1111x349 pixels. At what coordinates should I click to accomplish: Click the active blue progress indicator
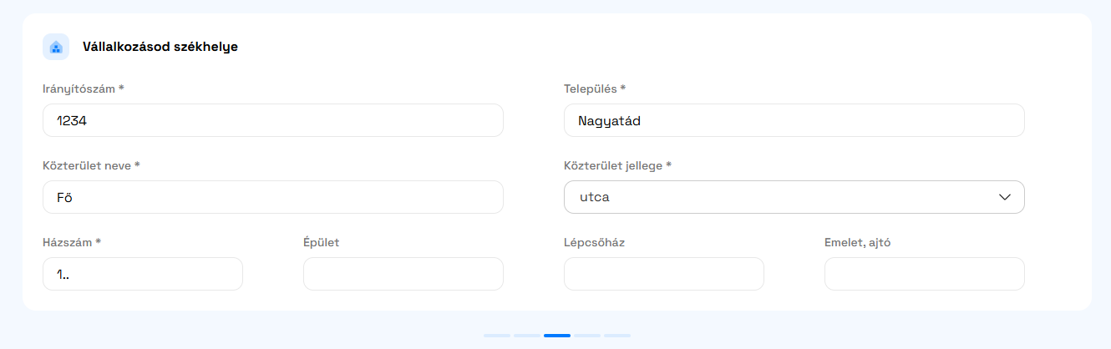556,336
